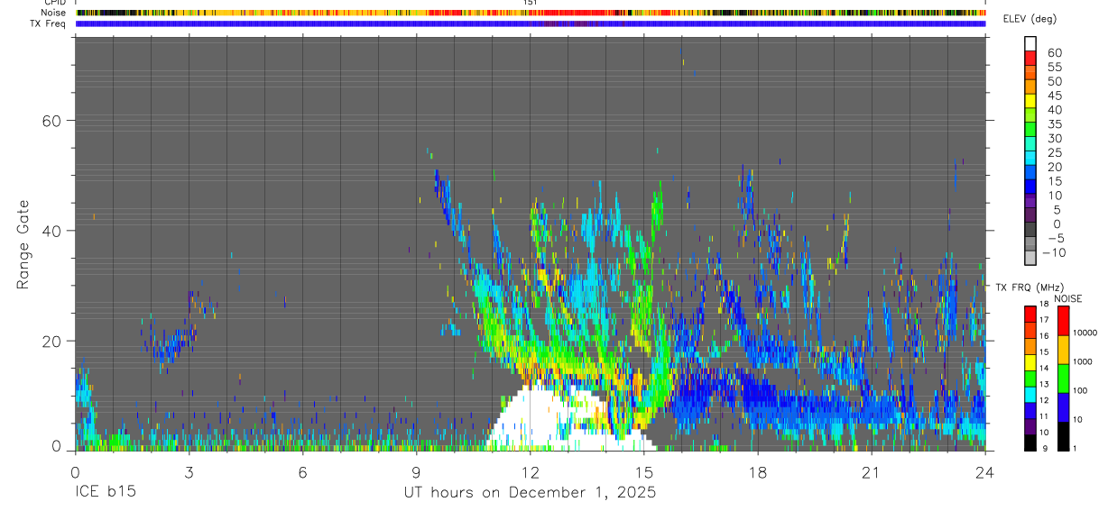Click the '9' tick on the UT hours axis
Viewport: 1108px width, 511px height.
(416, 472)
